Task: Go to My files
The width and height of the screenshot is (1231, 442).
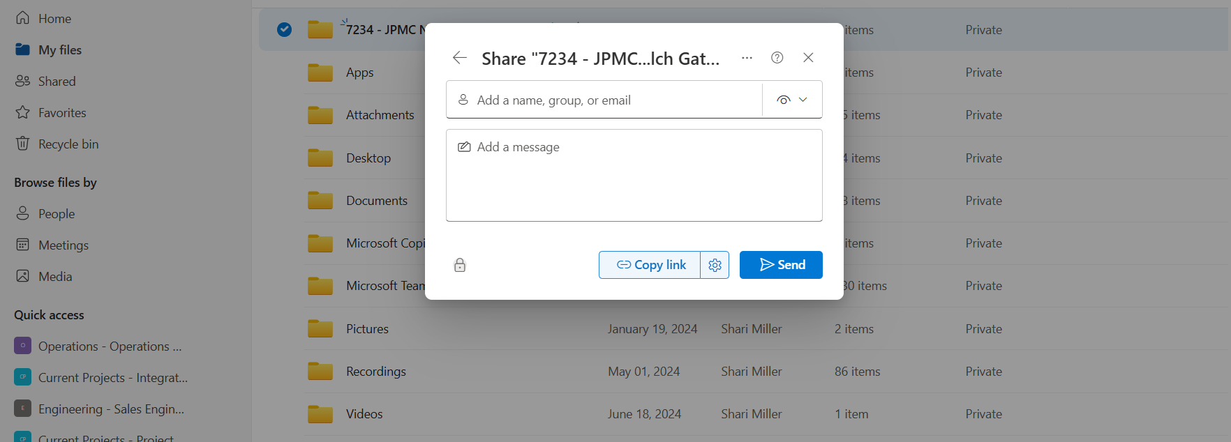Action: click(59, 50)
